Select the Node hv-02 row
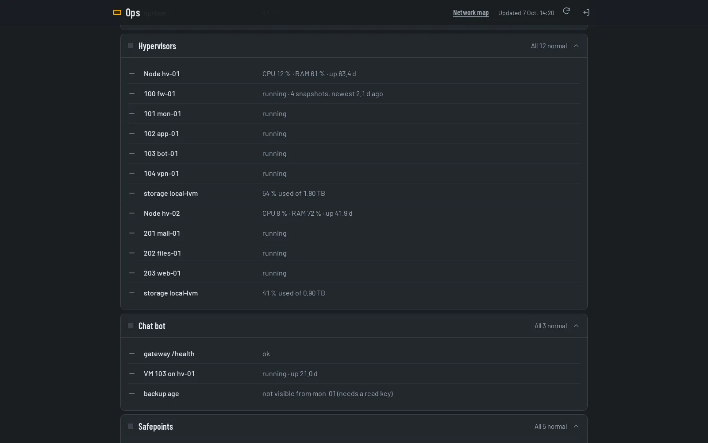The width and height of the screenshot is (708, 443). [x=354, y=213]
